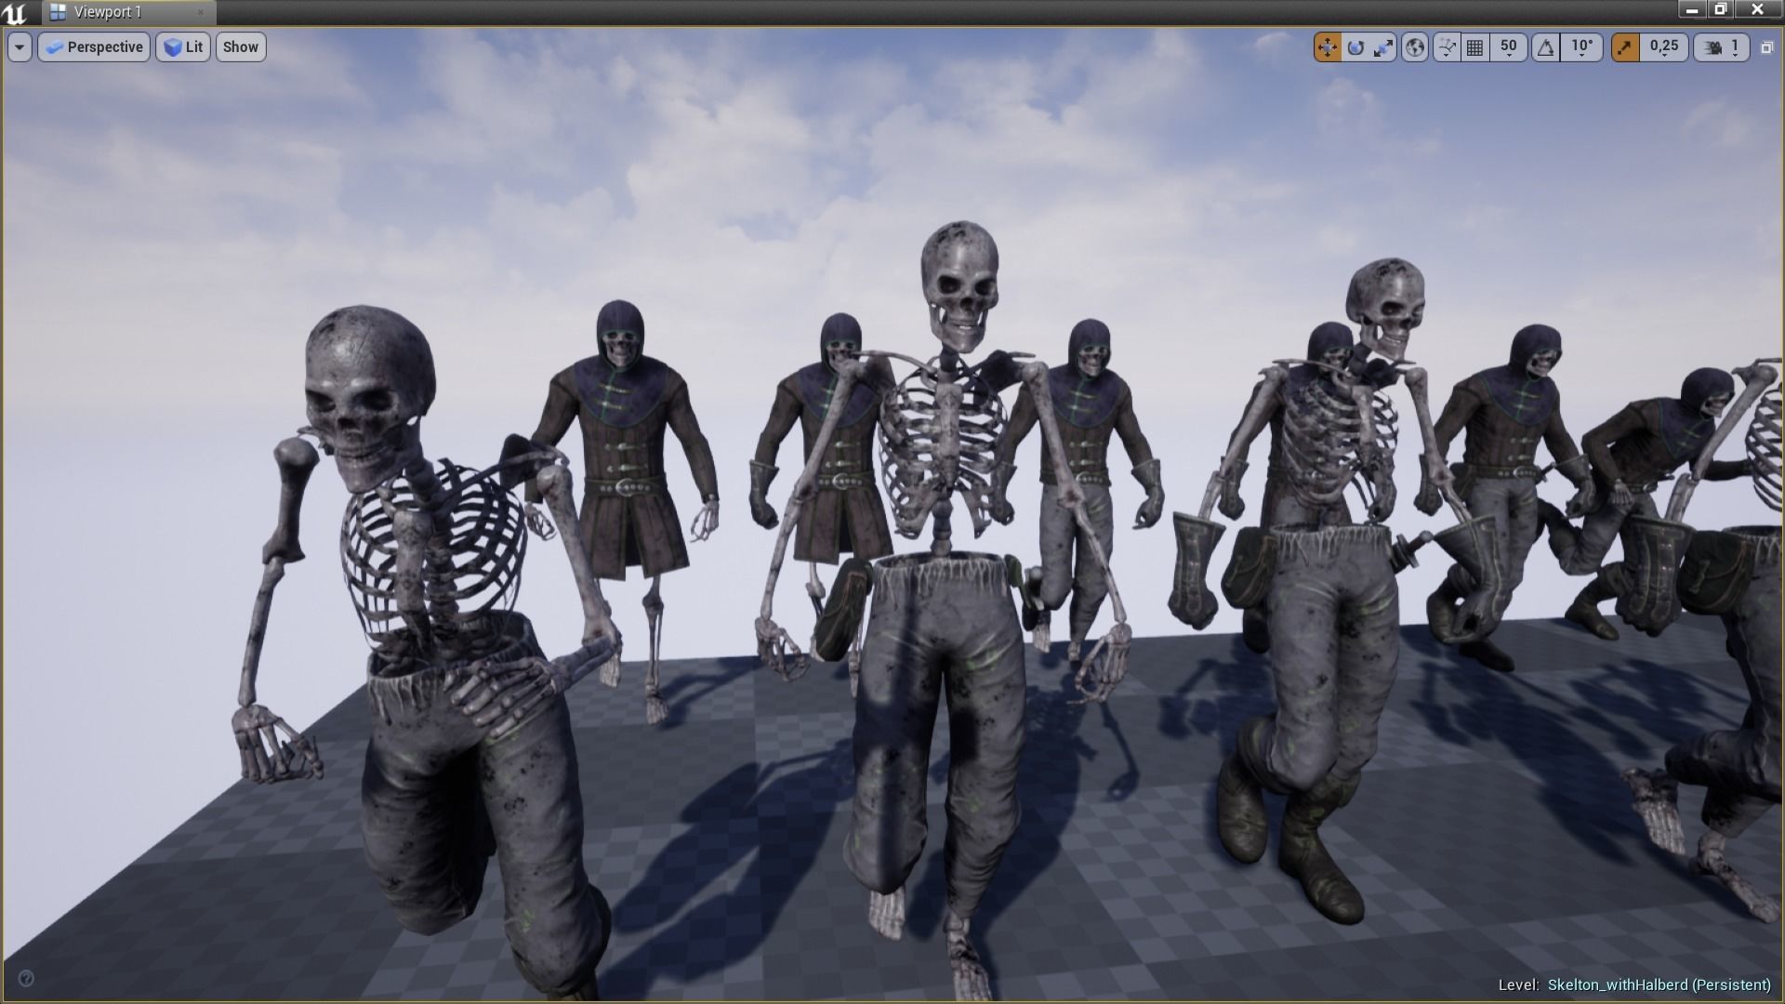This screenshot has height=1004, width=1785.
Task: Click the camera speed value 1
Action: [x=1735, y=46]
